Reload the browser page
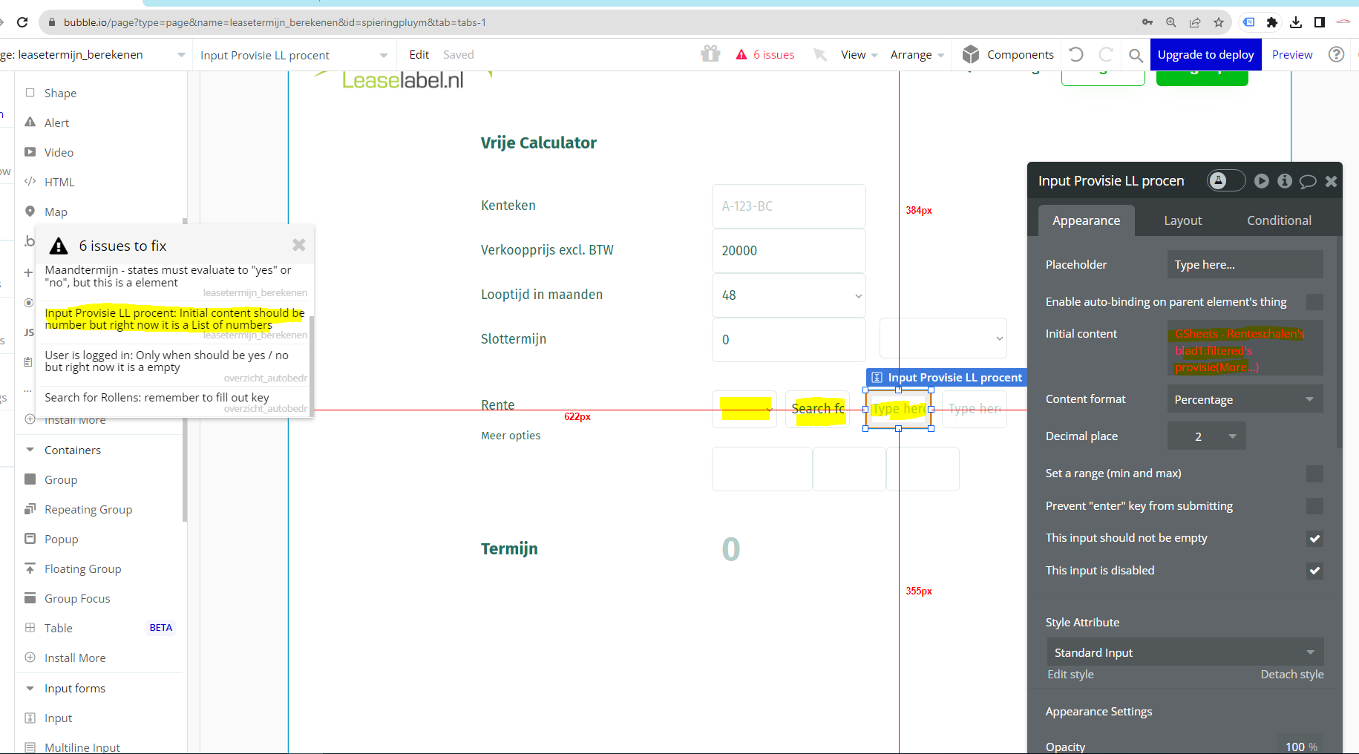The image size is (1359, 754). click(x=22, y=22)
